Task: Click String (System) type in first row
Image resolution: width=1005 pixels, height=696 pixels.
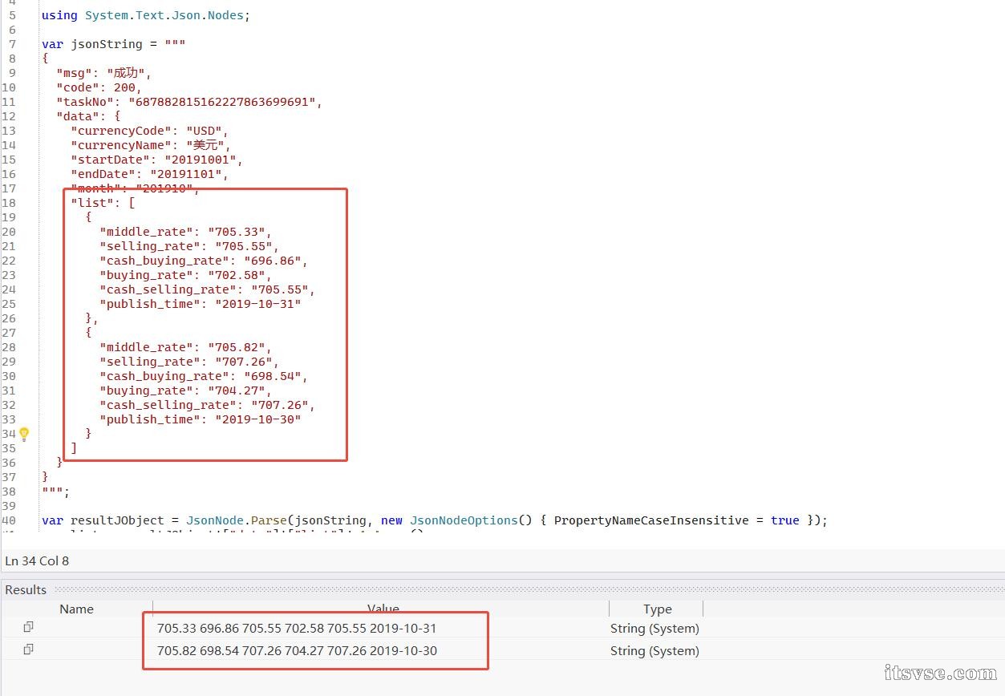Action: (x=654, y=629)
